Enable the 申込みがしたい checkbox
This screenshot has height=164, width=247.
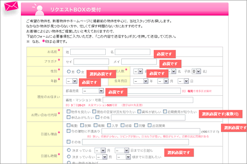click(68, 117)
